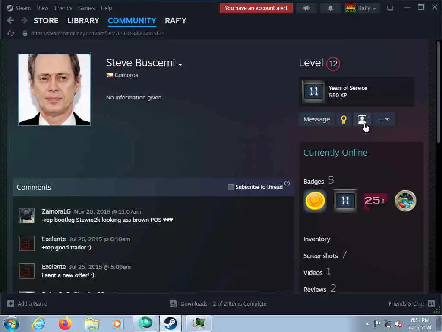Go forward with the right arrow
The image size is (442, 332).
pos(24,20)
